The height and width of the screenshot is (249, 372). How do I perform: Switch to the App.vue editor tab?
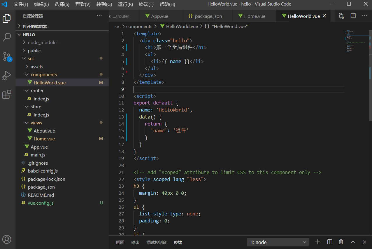click(161, 16)
